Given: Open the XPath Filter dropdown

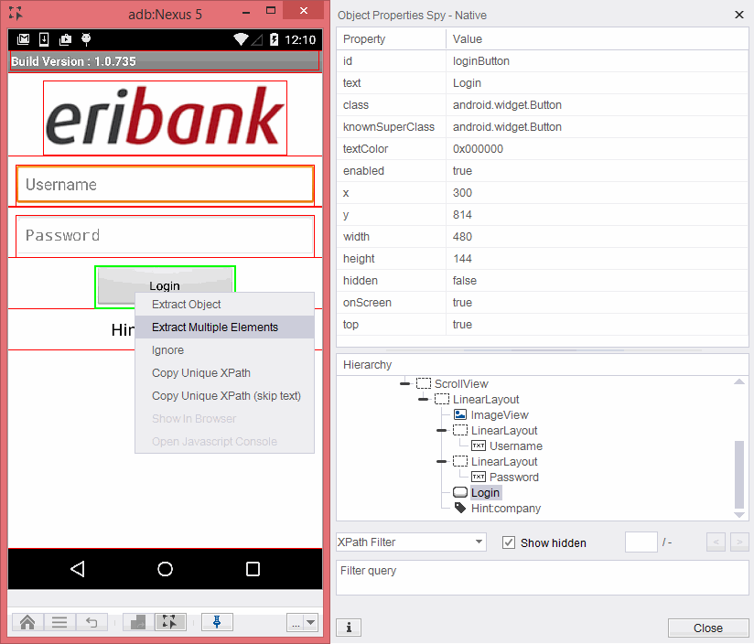Looking at the screenshot, I should click(411, 542).
